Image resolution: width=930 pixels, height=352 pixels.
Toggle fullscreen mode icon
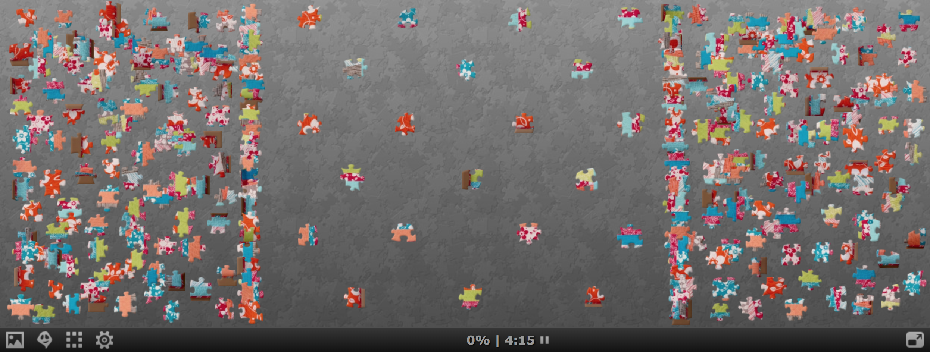pyautogui.click(x=915, y=340)
